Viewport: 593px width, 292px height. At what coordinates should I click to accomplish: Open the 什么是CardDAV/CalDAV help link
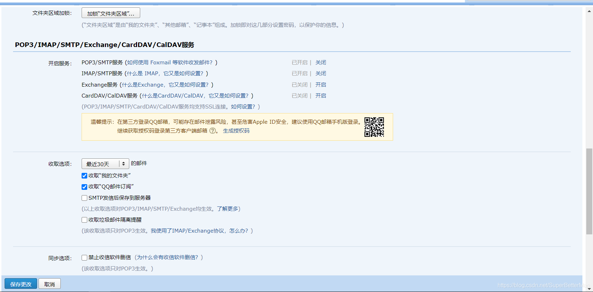pyautogui.click(x=195, y=96)
